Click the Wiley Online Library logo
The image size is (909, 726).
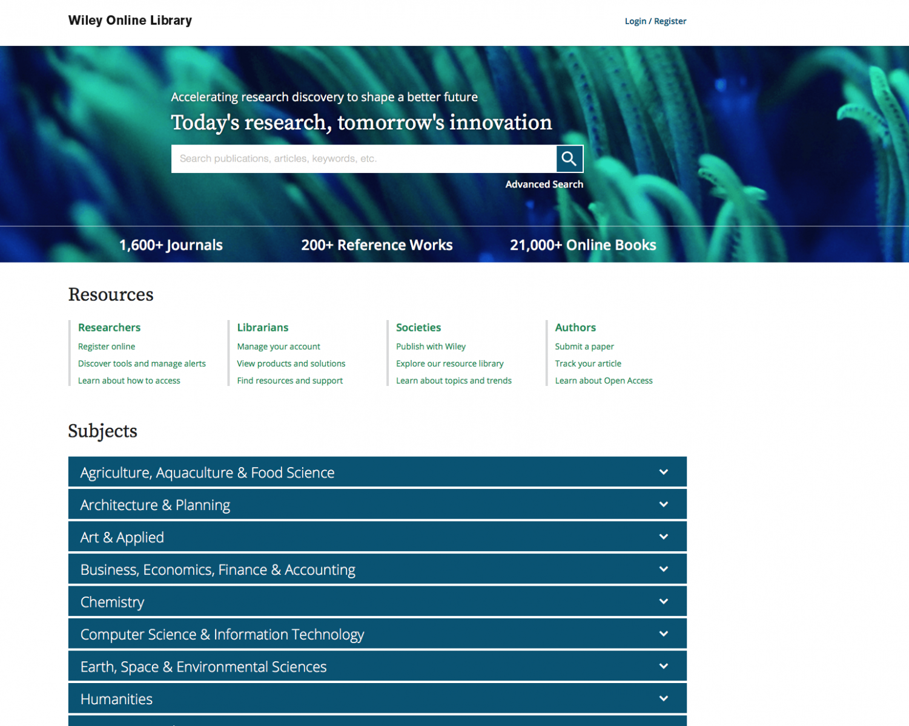tap(130, 21)
